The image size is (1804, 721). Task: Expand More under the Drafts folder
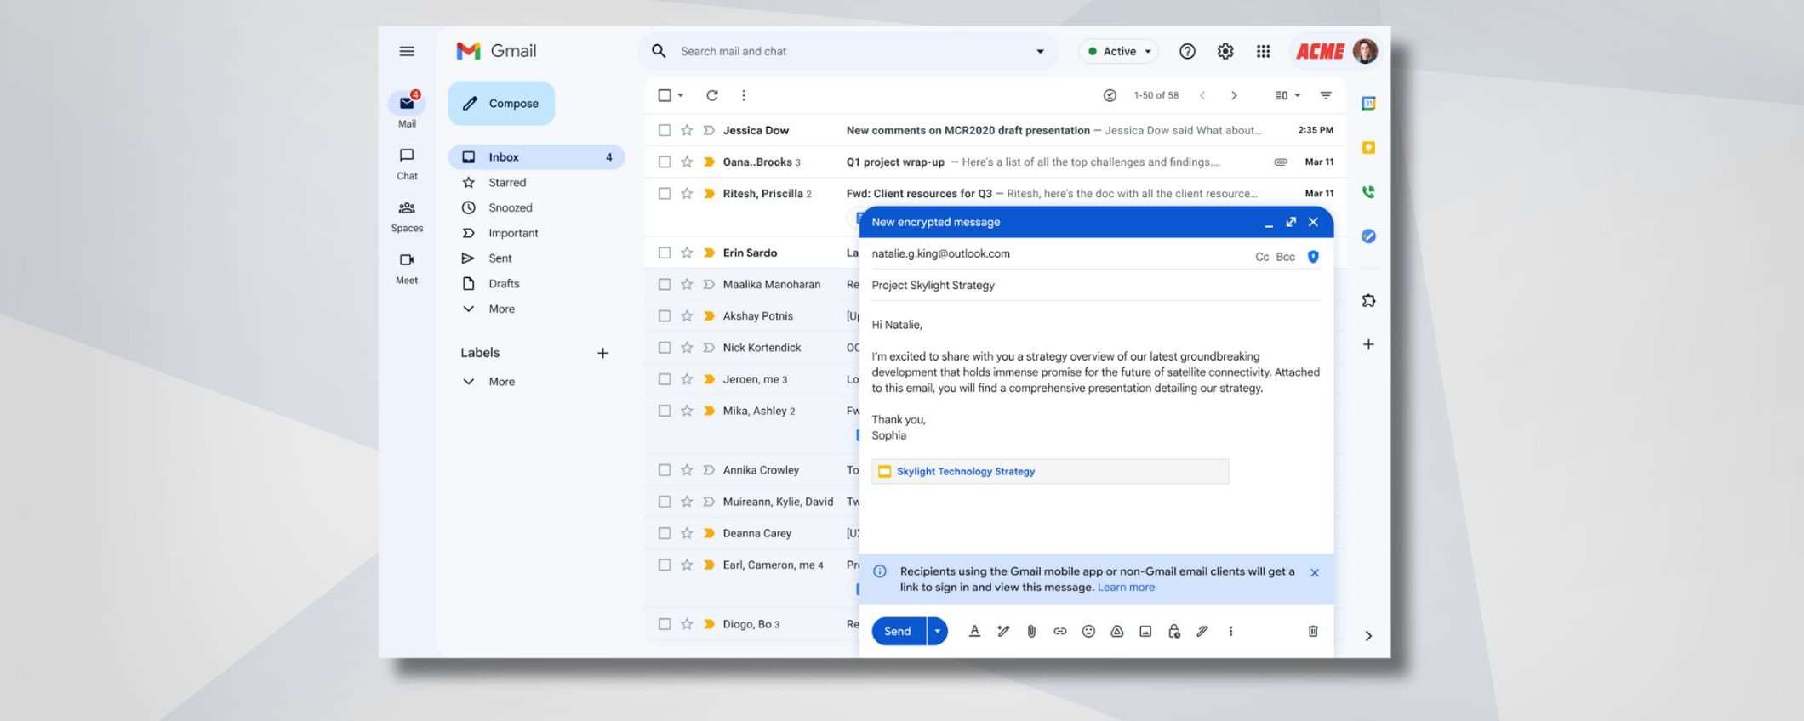point(501,309)
